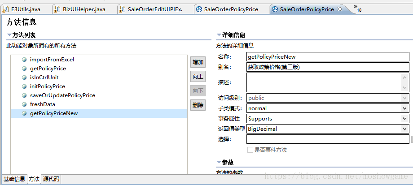Switch to the inactive SaleOrderPolicyPrice tab

231,9
